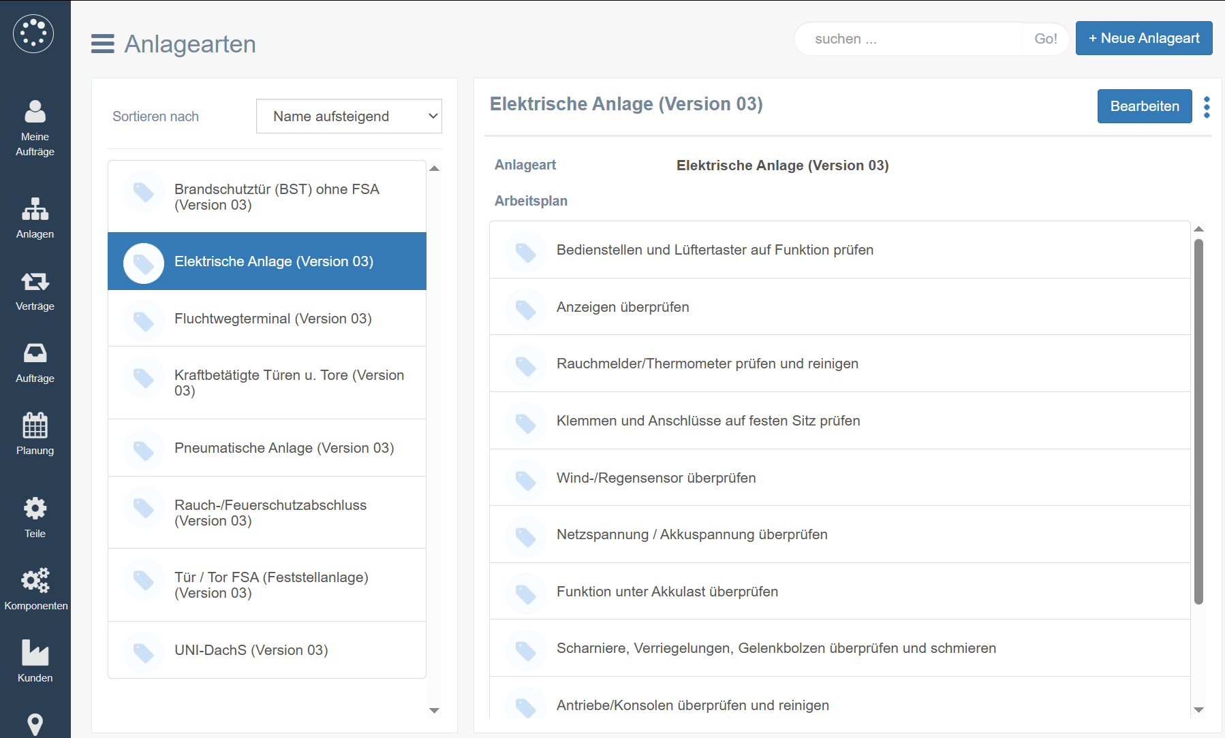The image size is (1225, 738).
Task: Click the suchen search field
Action: coord(913,39)
